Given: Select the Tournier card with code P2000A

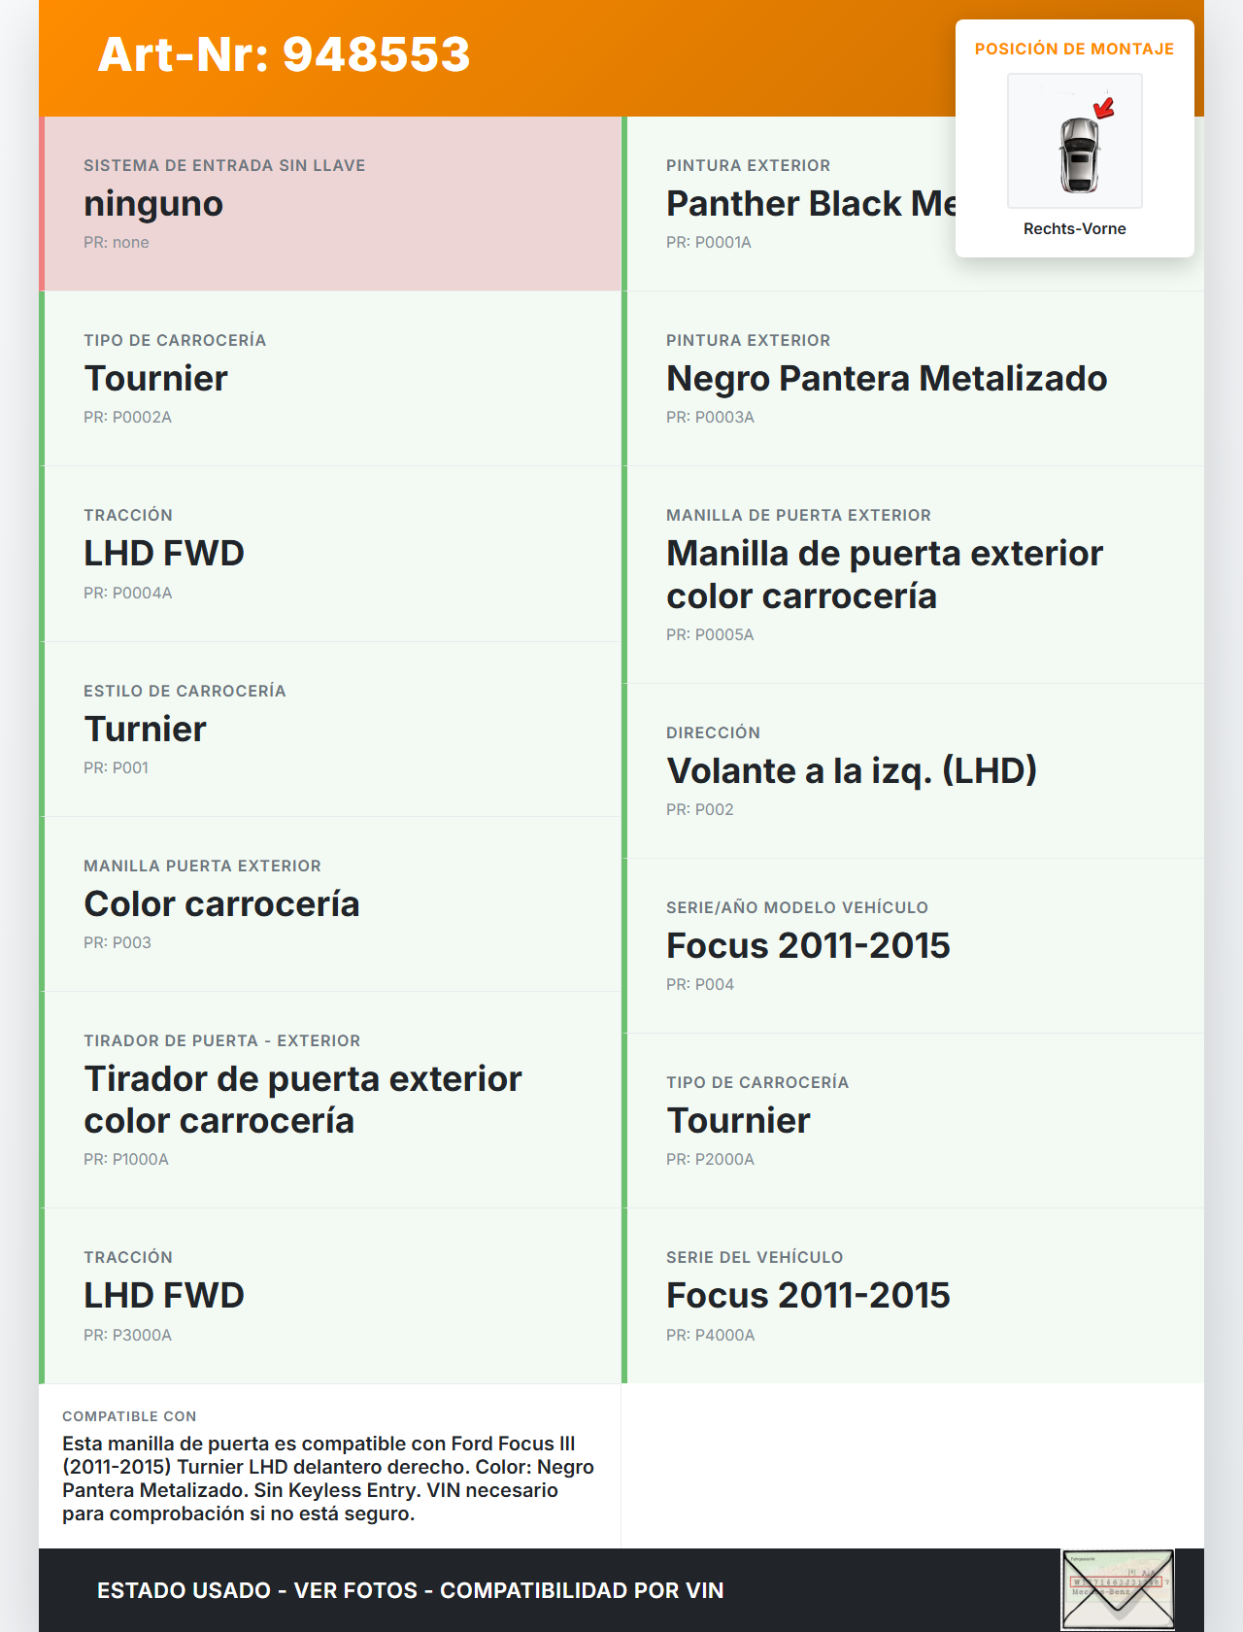Looking at the screenshot, I should (x=913, y=1121).
